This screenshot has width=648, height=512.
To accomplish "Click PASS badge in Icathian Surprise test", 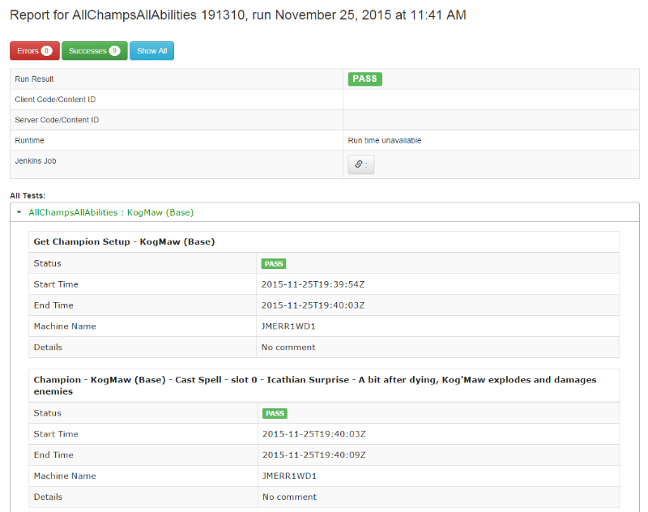I will tap(275, 413).
